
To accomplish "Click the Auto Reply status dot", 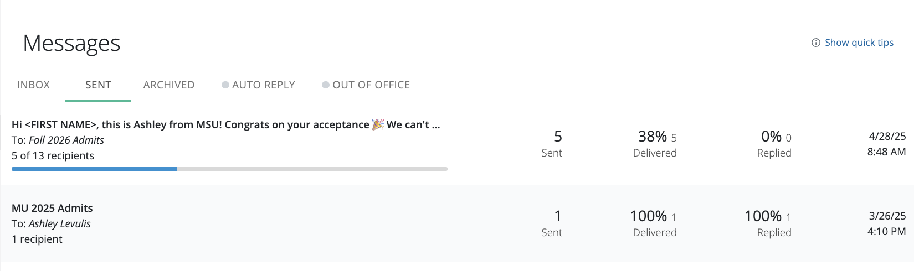I will [x=225, y=85].
